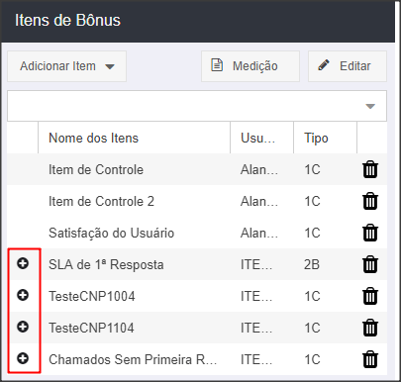Delete the Chamados Sem Primeira row
Viewport: 401px width, 382px height.
(x=370, y=359)
